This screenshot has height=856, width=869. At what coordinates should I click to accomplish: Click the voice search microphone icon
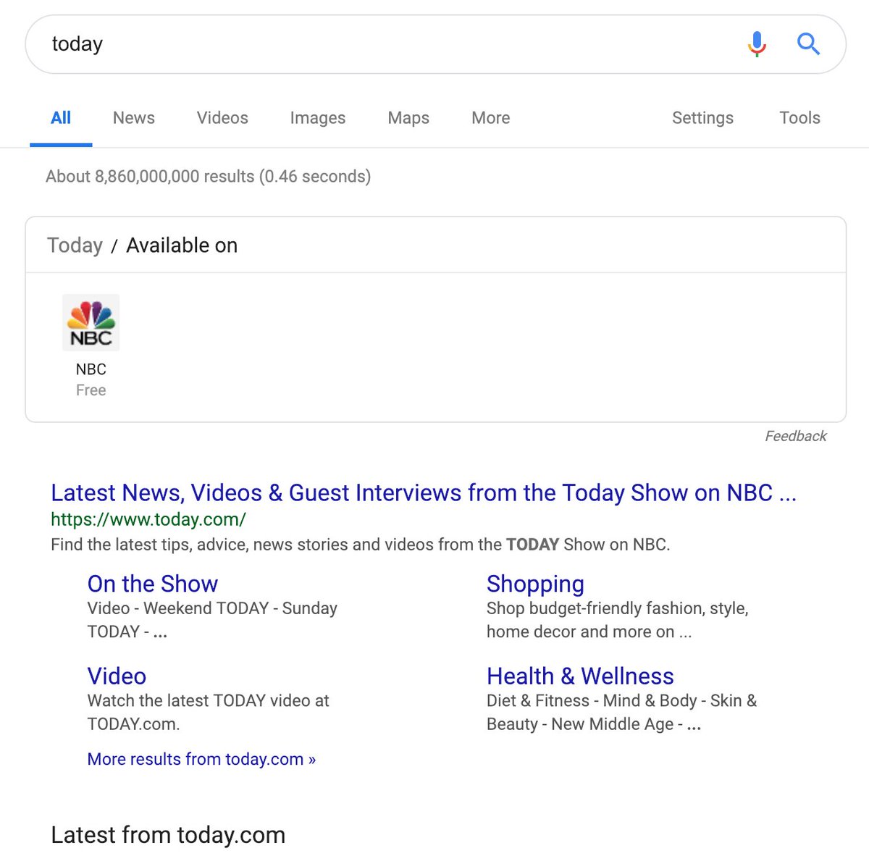point(757,44)
